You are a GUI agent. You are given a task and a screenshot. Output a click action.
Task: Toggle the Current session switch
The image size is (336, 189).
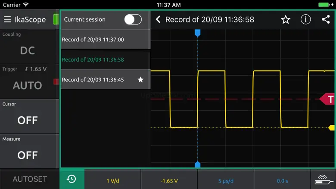click(133, 19)
